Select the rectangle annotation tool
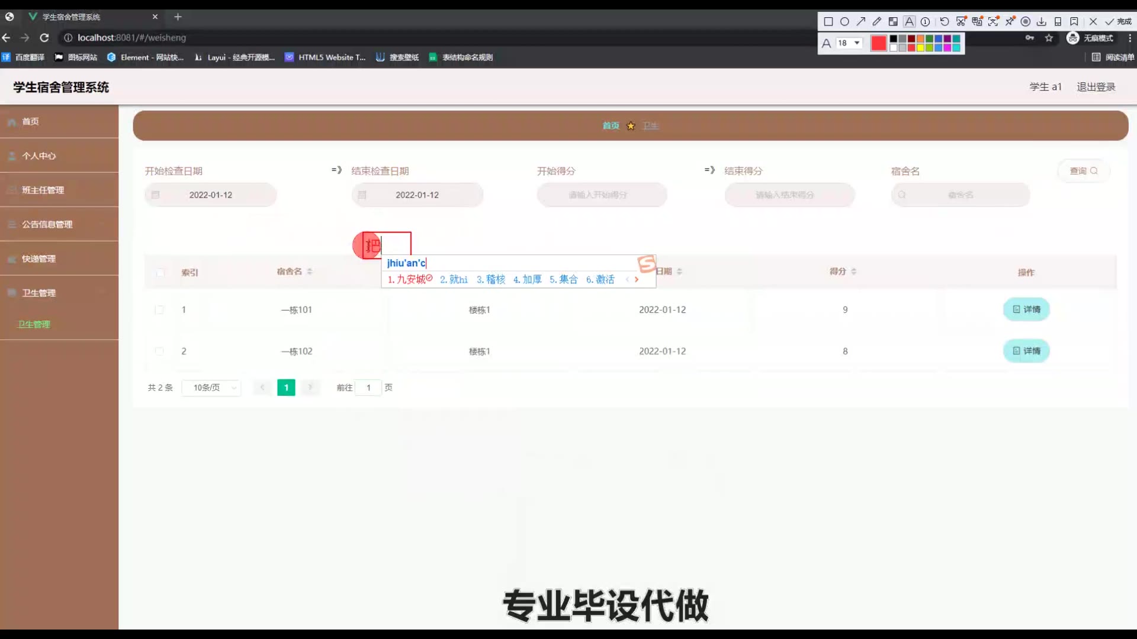1137x639 pixels. coord(828,22)
